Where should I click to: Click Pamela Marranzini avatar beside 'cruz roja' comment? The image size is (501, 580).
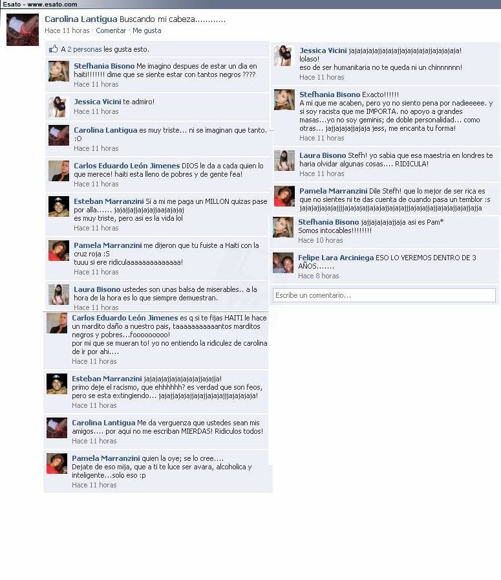pos(59,251)
